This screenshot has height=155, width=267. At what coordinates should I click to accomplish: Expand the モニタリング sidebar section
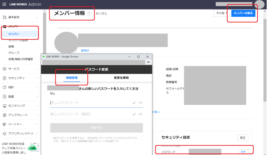(37, 106)
